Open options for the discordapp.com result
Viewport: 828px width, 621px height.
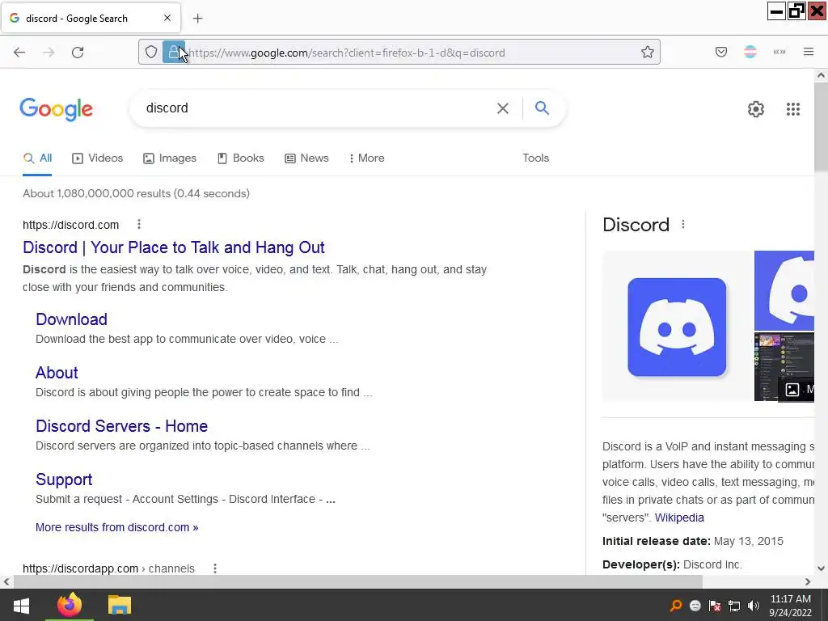click(215, 568)
